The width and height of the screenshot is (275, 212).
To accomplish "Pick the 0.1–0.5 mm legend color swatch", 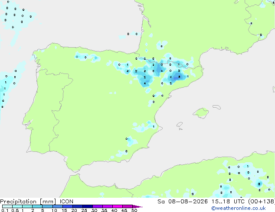I will tap(7, 206).
